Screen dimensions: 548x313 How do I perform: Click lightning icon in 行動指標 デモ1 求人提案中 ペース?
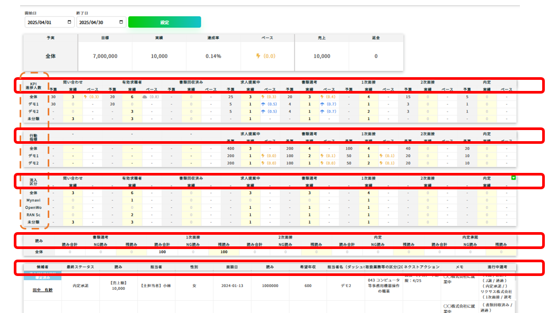coord(263,156)
